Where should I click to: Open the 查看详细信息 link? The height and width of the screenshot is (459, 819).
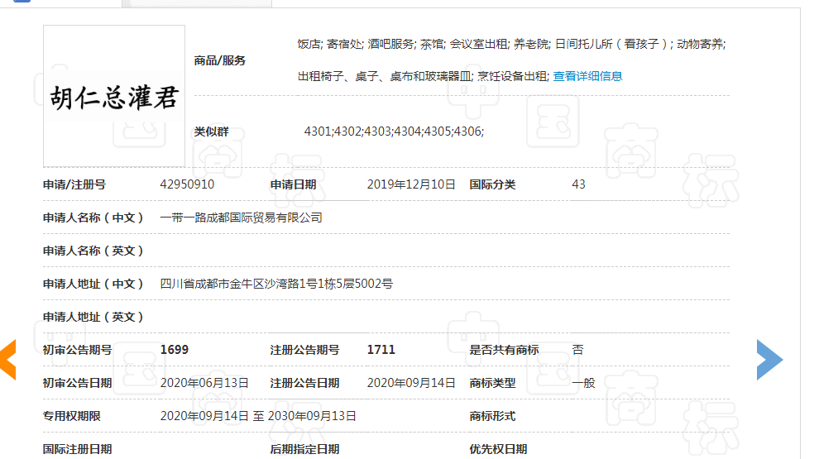(x=587, y=76)
